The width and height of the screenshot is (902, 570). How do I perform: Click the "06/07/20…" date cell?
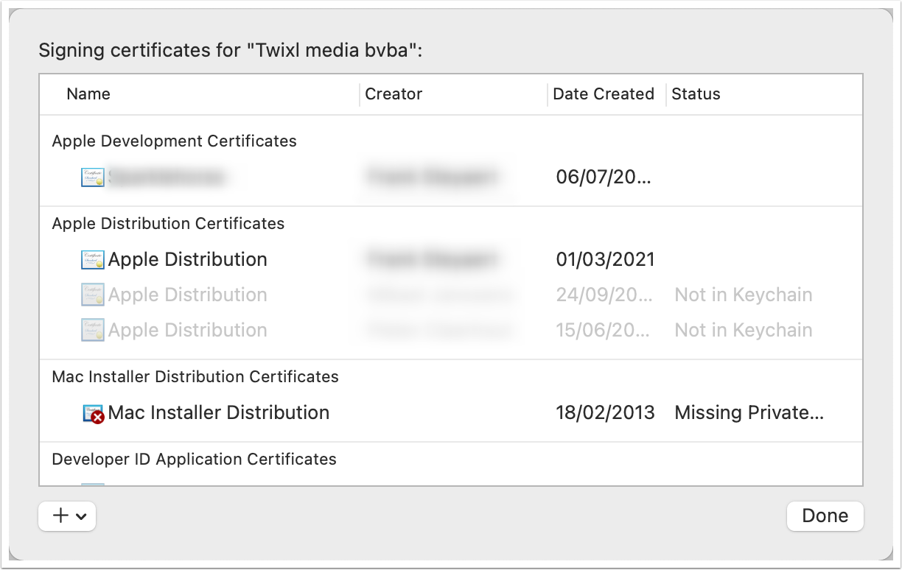pyautogui.click(x=604, y=177)
